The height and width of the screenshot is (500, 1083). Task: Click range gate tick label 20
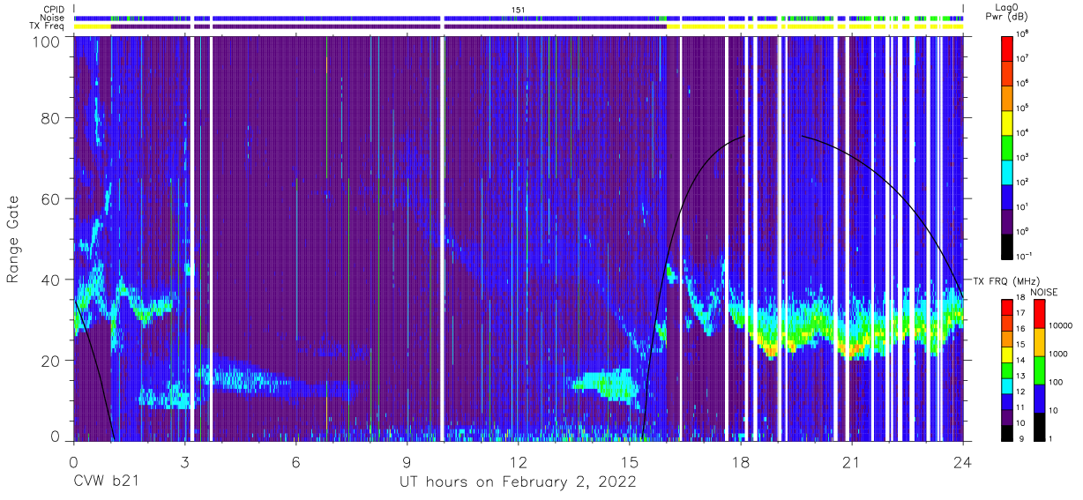click(49, 361)
